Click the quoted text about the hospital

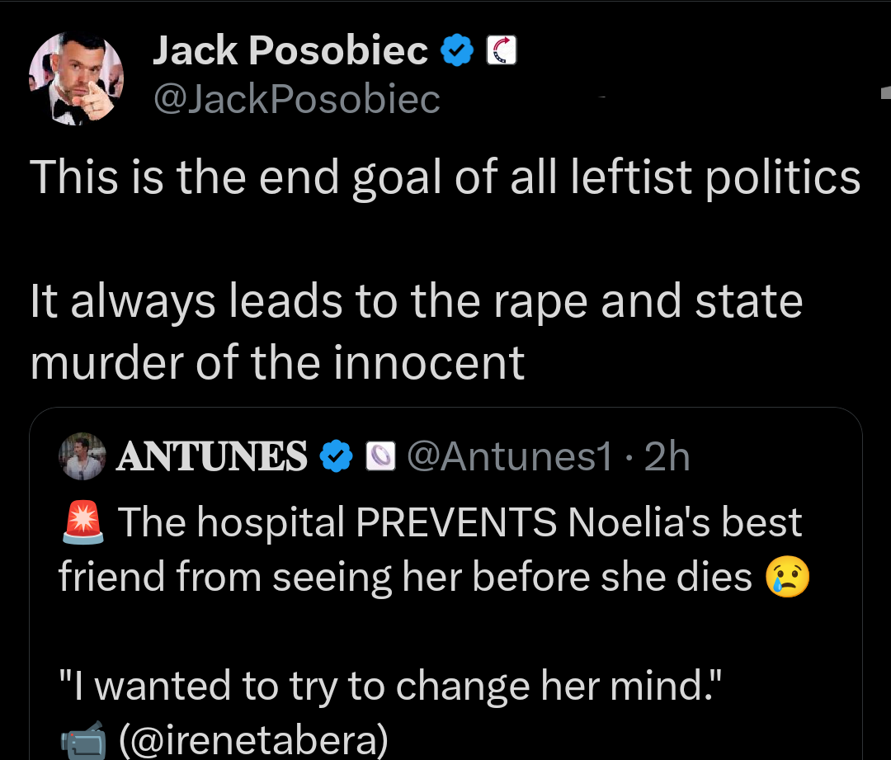[429, 549]
